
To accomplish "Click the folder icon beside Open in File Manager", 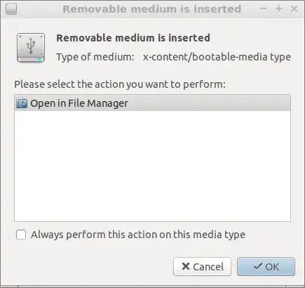I will (22, 103).
